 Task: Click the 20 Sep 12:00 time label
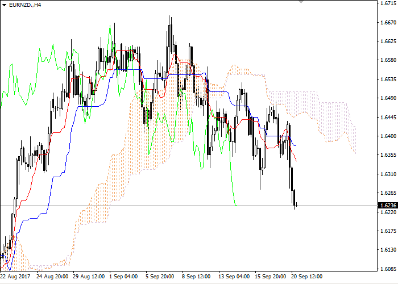point(306,277)
